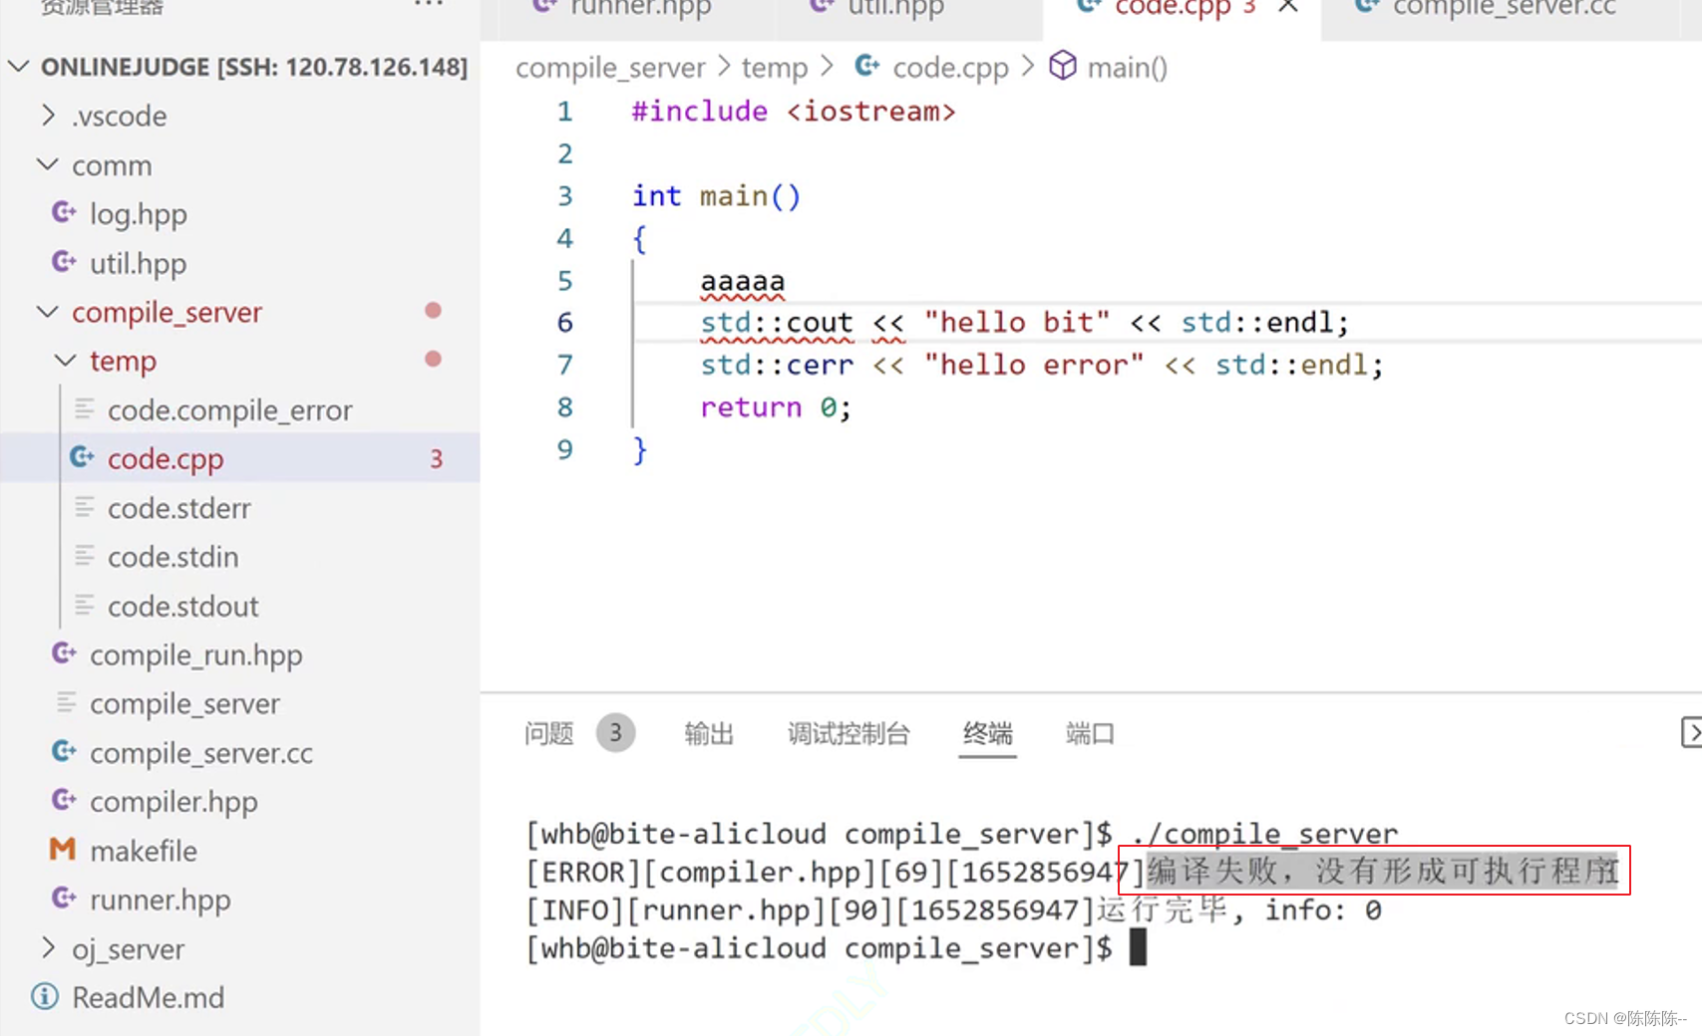Expand the .vscode folder chevron
Viewport: 1702px width, 1036px height.
point(48,116)
